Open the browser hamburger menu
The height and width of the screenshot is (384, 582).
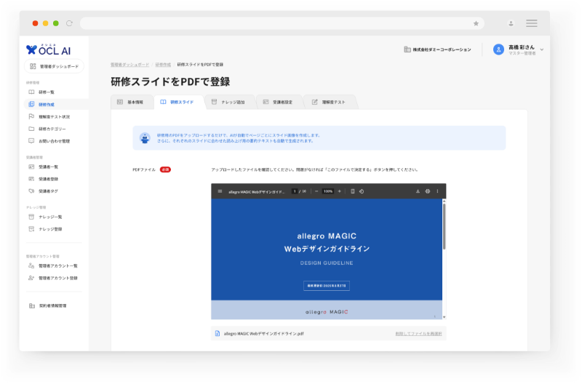(x=532, y=23)
